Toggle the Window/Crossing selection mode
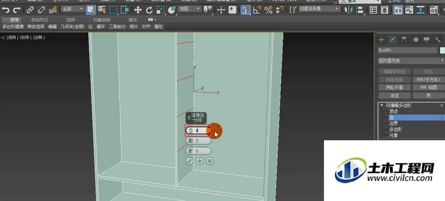The width and height of the screenshot is (445, 201). [x=125, y=10]
